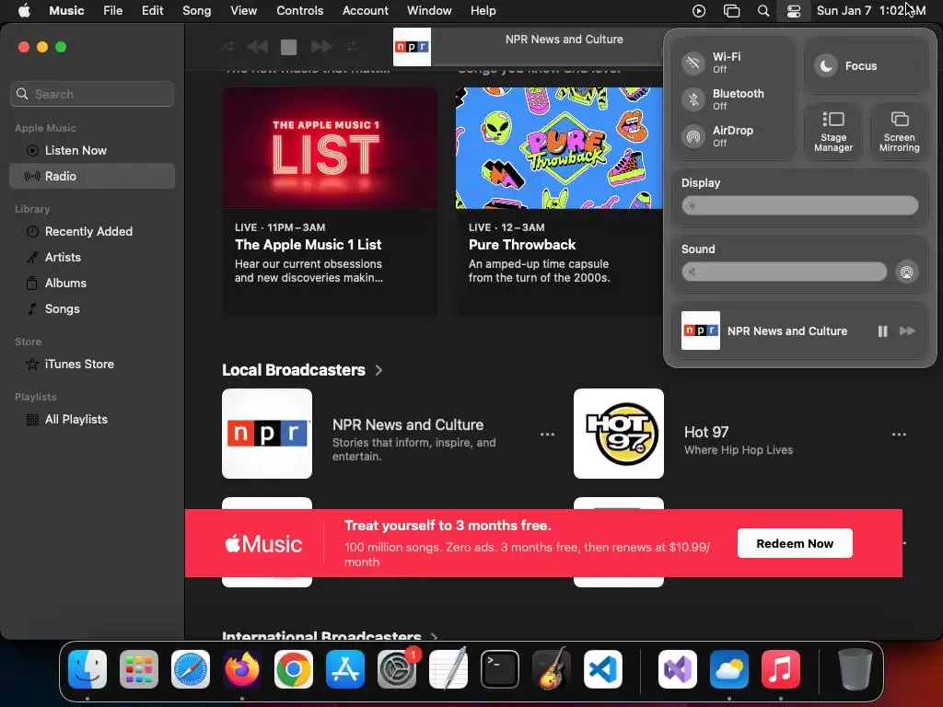This screenshot has height=707, width=943.
Task: Open the Help menu
Action: pos(483,11)
